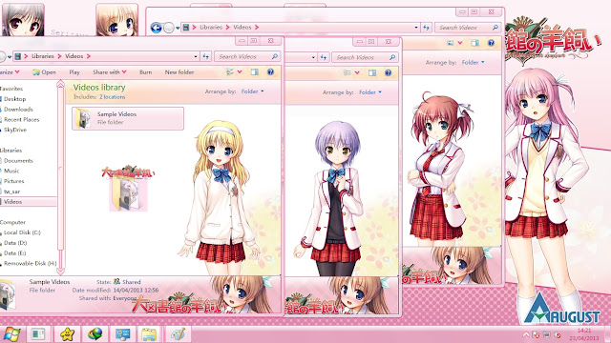This screenshot has height=343, width=611.
Task: Toggle preview pane in the front window
Action: [255, 72]
